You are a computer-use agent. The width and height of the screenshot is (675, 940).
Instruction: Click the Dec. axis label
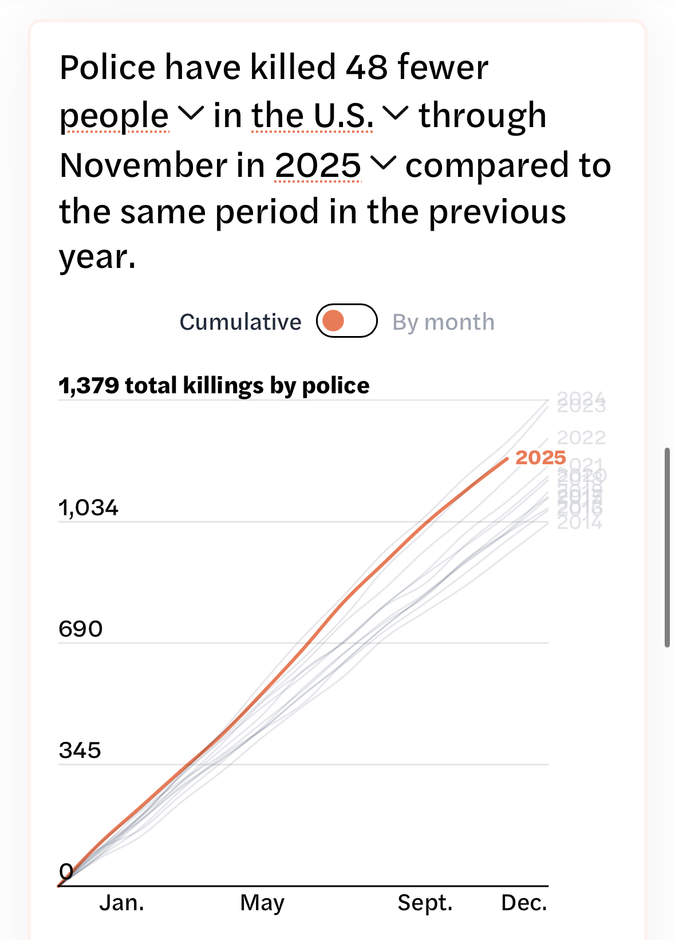click(x=524, y=903)
